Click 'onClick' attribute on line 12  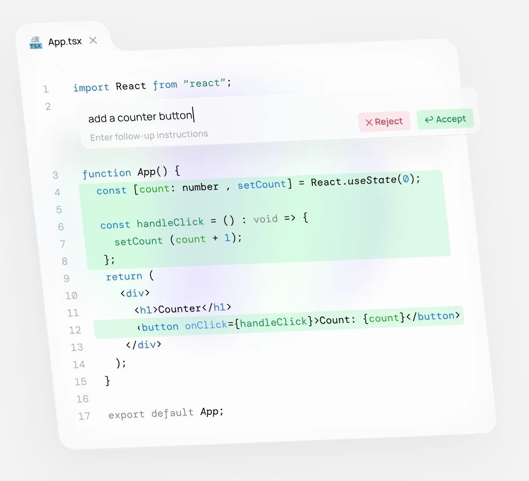tap(206, 325)
